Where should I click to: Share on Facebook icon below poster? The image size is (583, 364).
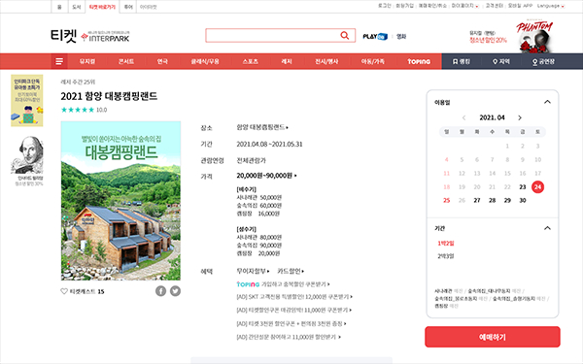pyautogui.click(x=160, y=291)
